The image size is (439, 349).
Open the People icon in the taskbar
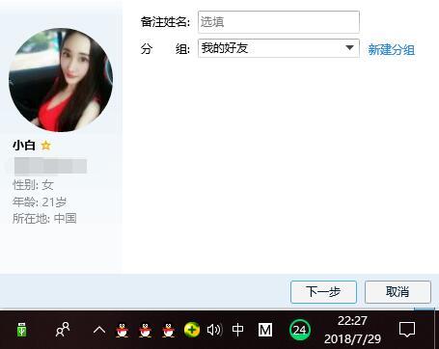click(63, 330)
